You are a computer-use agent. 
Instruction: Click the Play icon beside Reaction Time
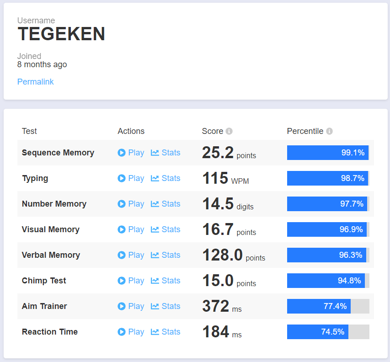(x=121, y=332)
